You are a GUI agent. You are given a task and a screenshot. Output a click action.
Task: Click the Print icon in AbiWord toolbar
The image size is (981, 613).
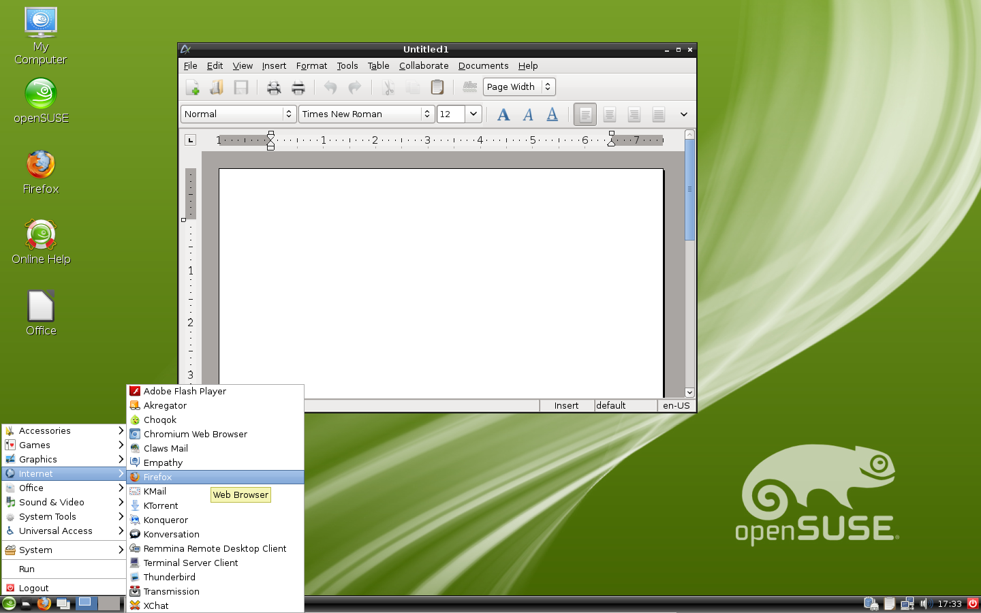coord(298,87)
